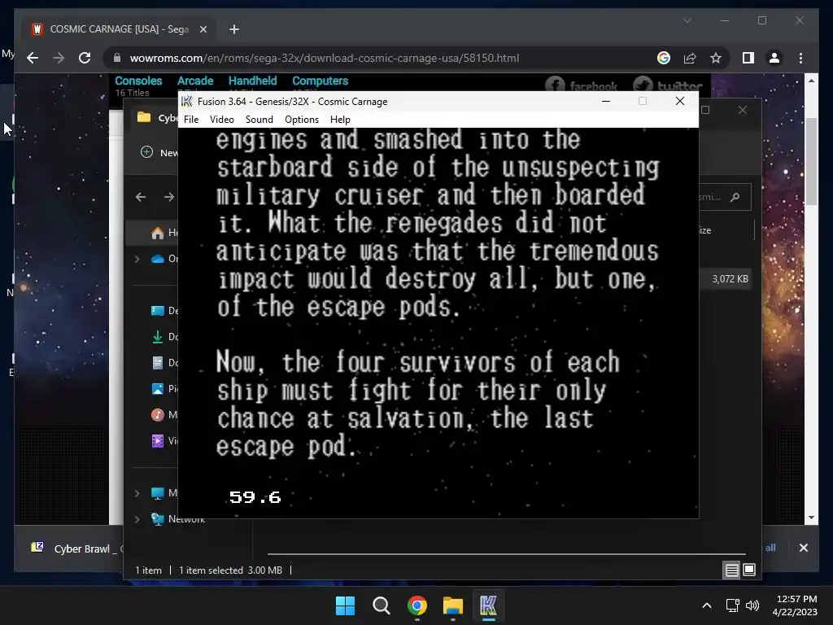
Task: Bookmark this page with star icon
Action: pyautogui.click(x=716, y=58)
